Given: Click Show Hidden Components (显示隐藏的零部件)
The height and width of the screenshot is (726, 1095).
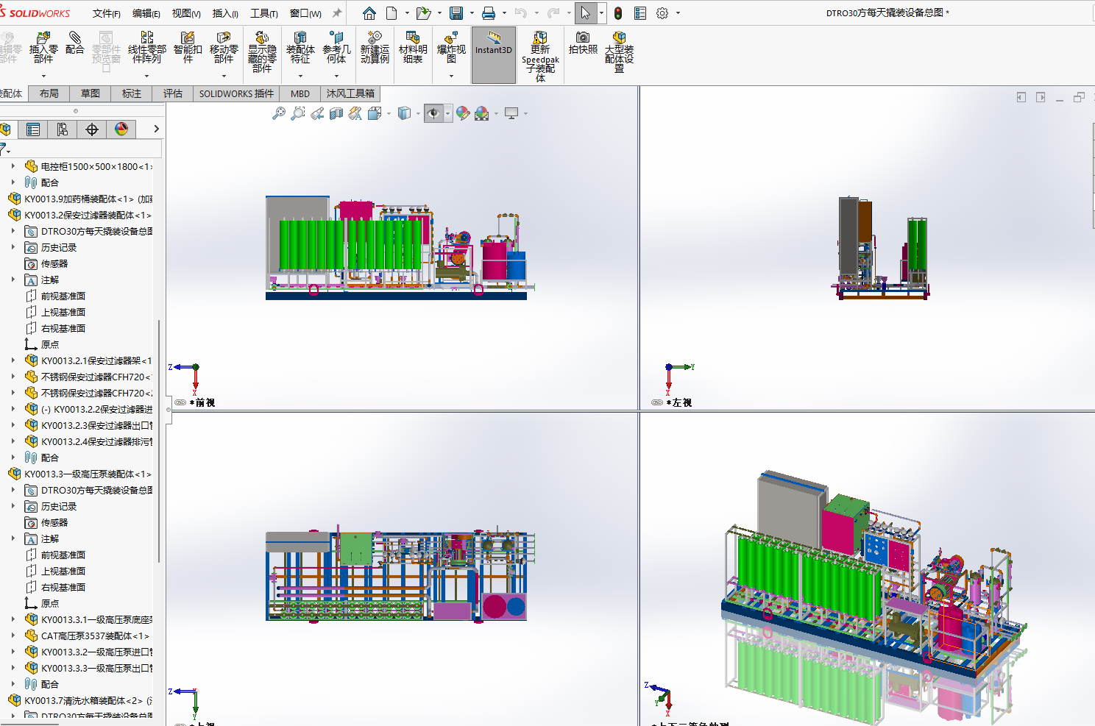Looking at the screenshot, I should pyautogui.click(x=262, y=52).
